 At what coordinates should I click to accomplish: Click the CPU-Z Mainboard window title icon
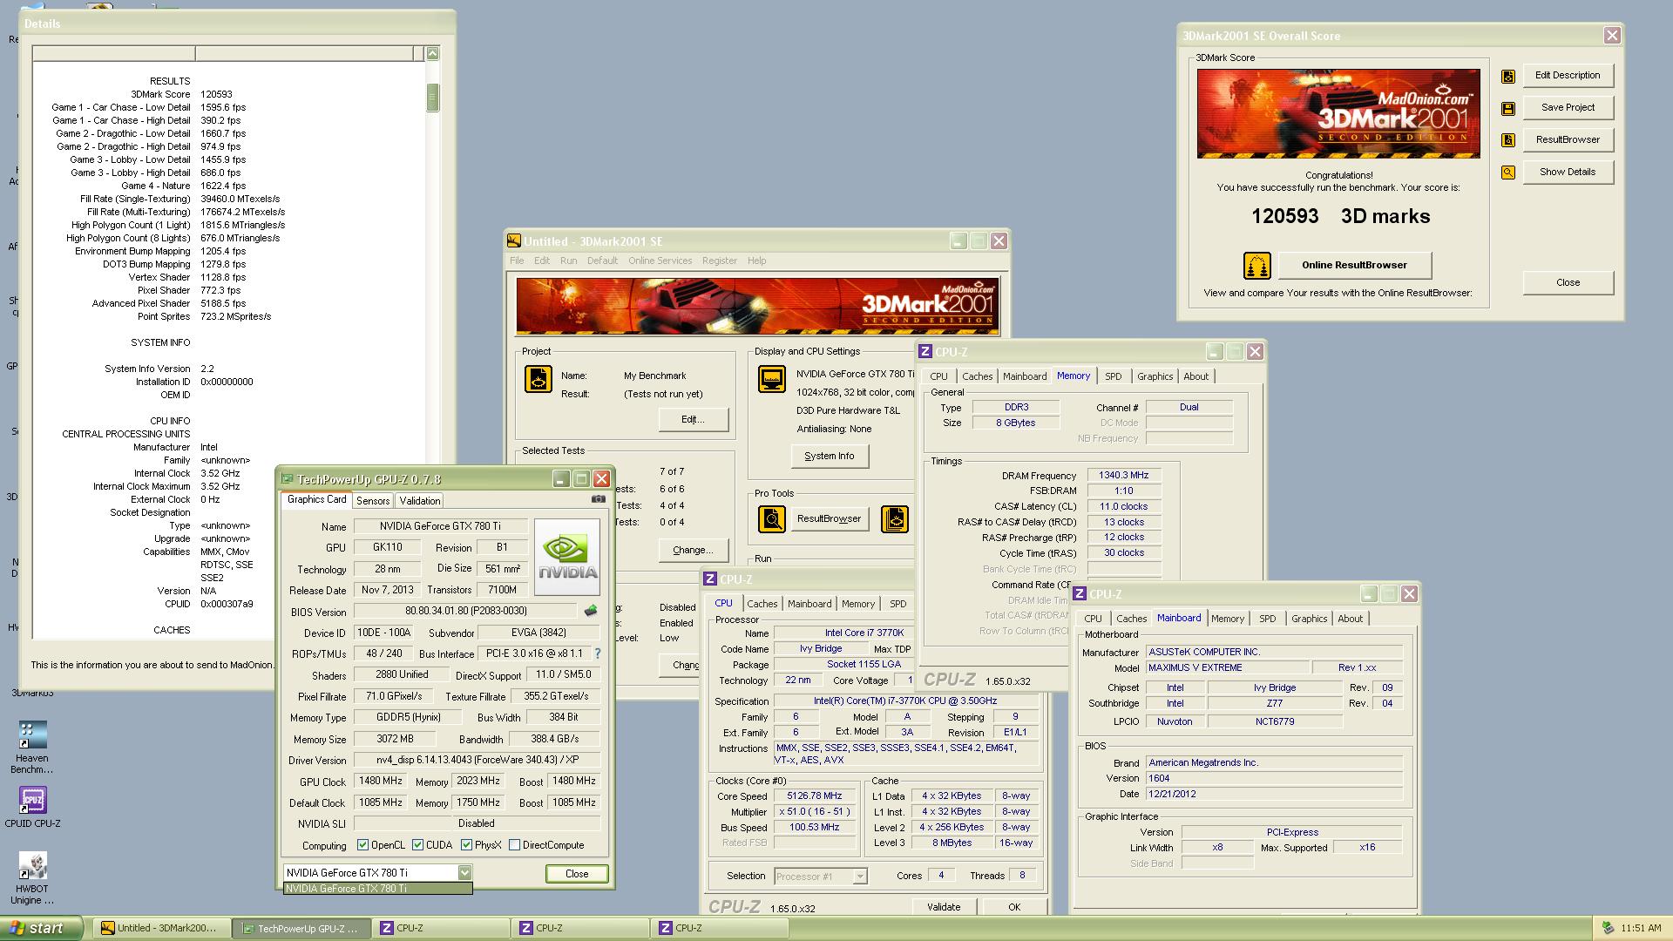[x=1080, y=594]
